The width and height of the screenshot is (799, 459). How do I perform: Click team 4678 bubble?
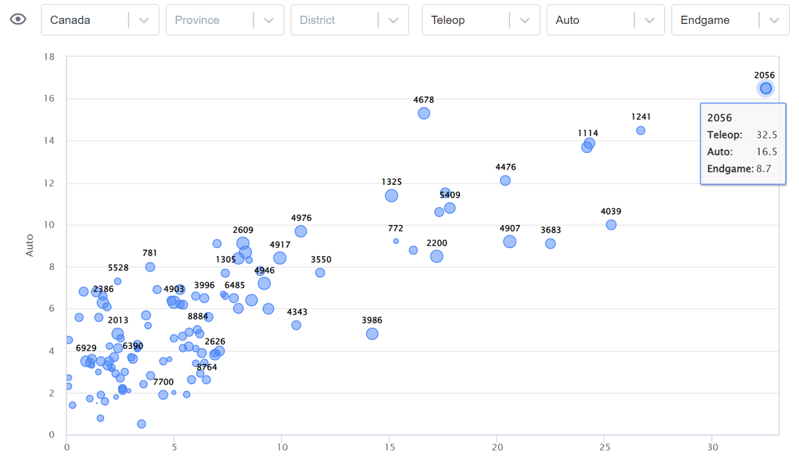(x=423, y=114)
